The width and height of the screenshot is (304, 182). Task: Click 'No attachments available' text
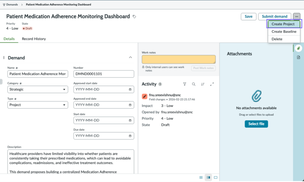pyautogui.click(x=256, y=108)
